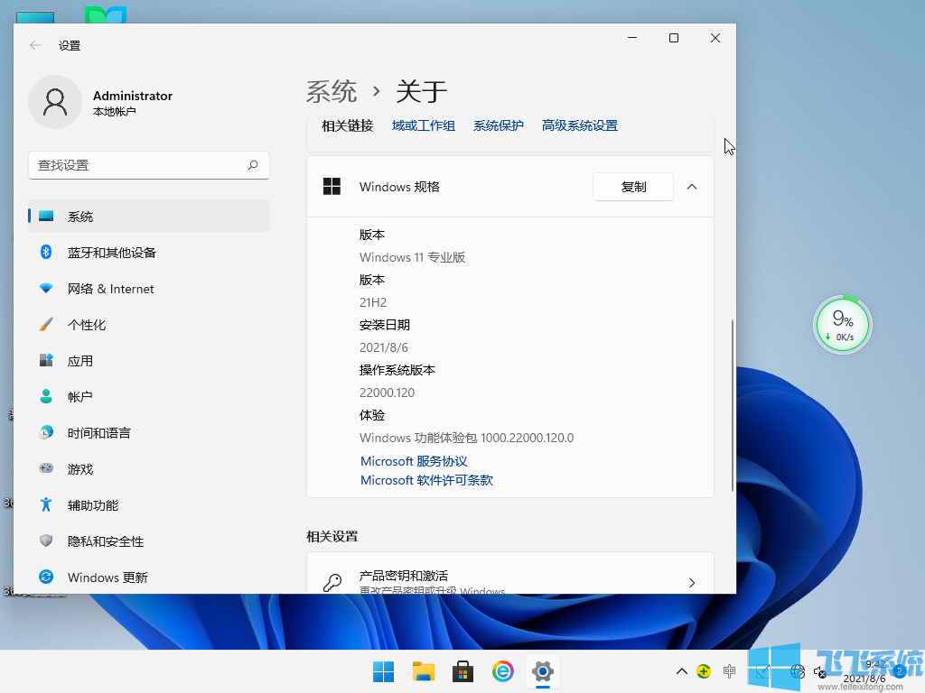Click the 复制 button to copy Windows specs
Image resolution: width=925 pixels, height=693 pixels.
click(632, 187)
